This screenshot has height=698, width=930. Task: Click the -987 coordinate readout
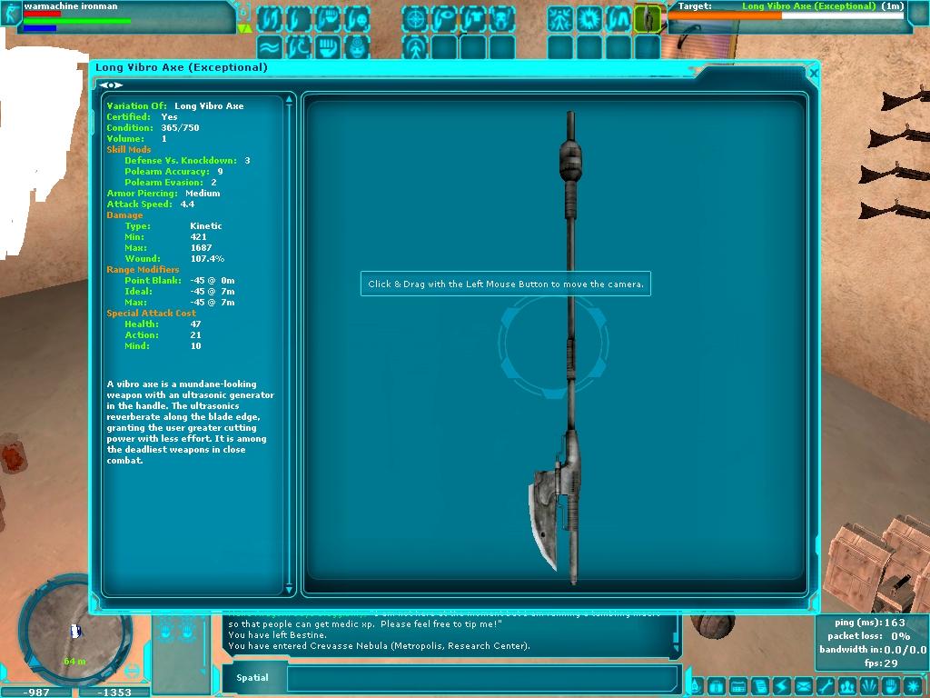[x=36, y=692]
